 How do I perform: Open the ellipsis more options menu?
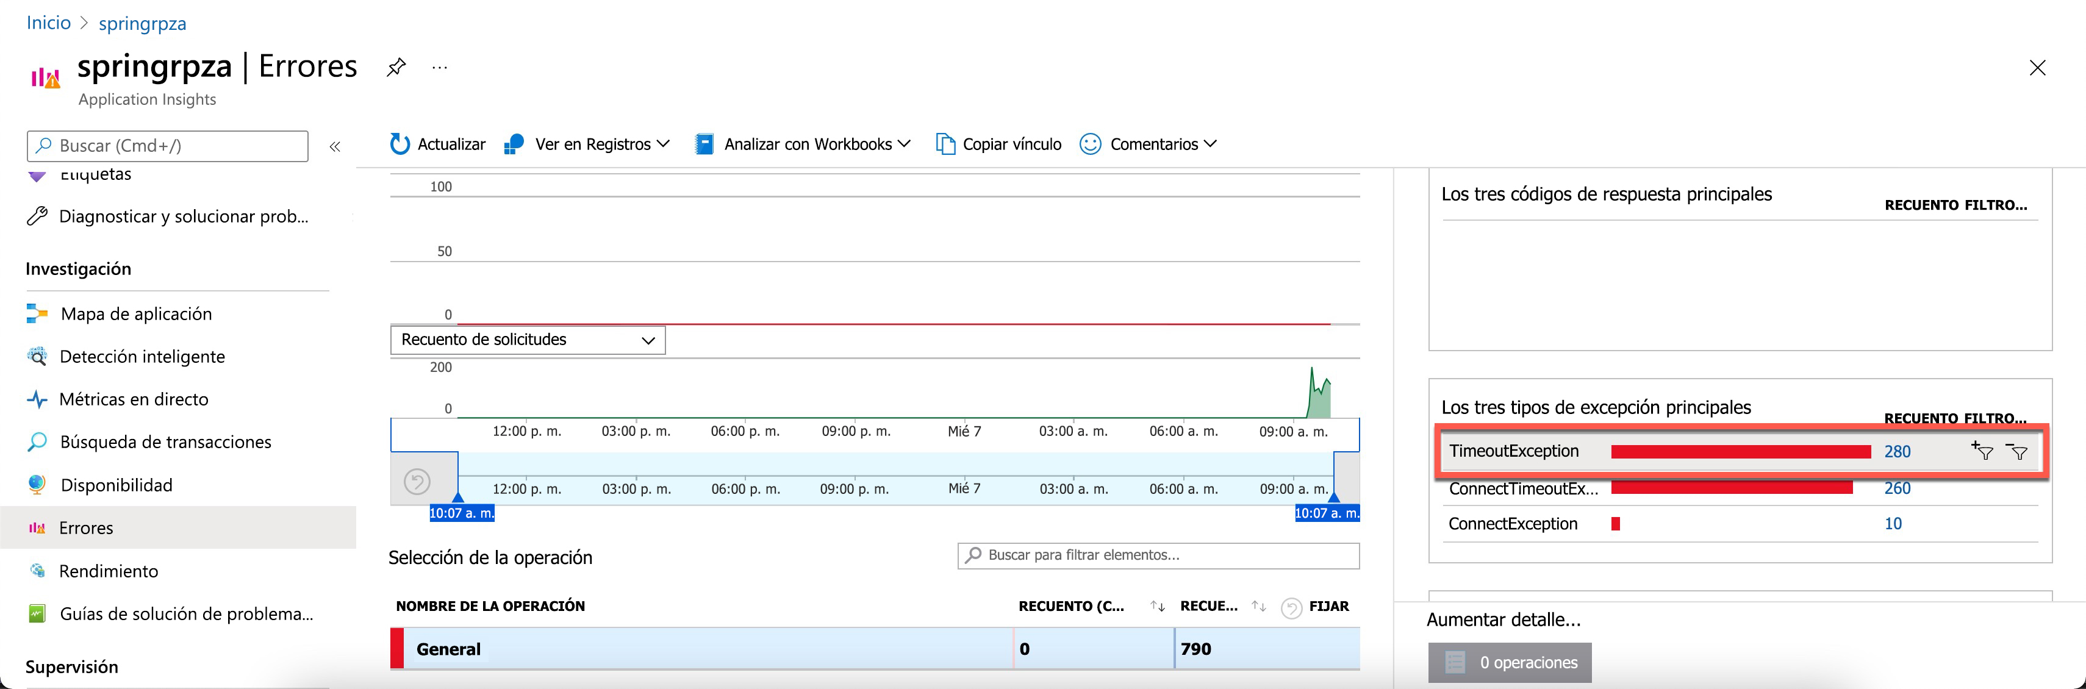[440, 67]
